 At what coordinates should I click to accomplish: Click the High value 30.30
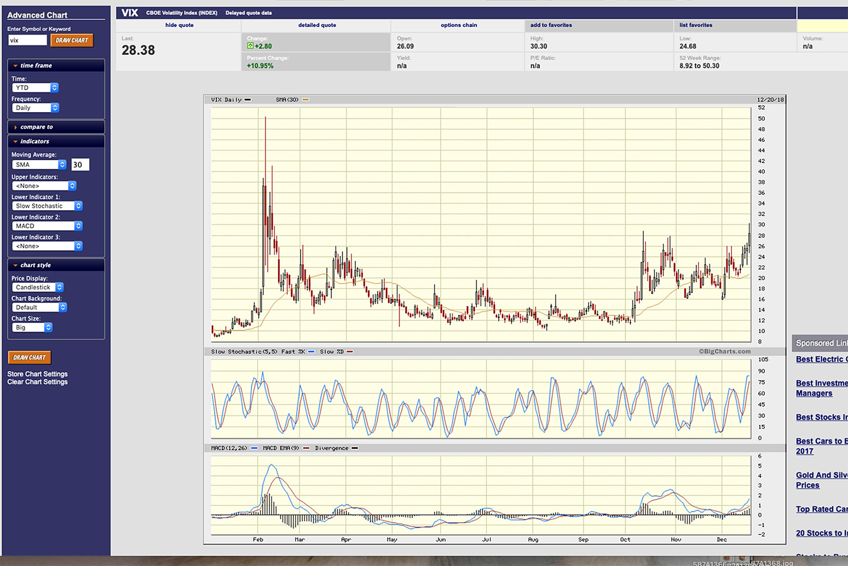(x=539, y=47)
